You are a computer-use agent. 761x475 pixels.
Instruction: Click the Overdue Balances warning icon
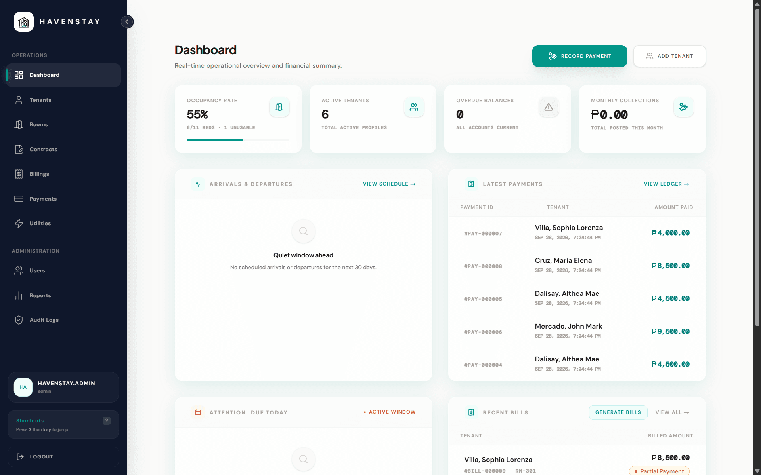point(549,107)
